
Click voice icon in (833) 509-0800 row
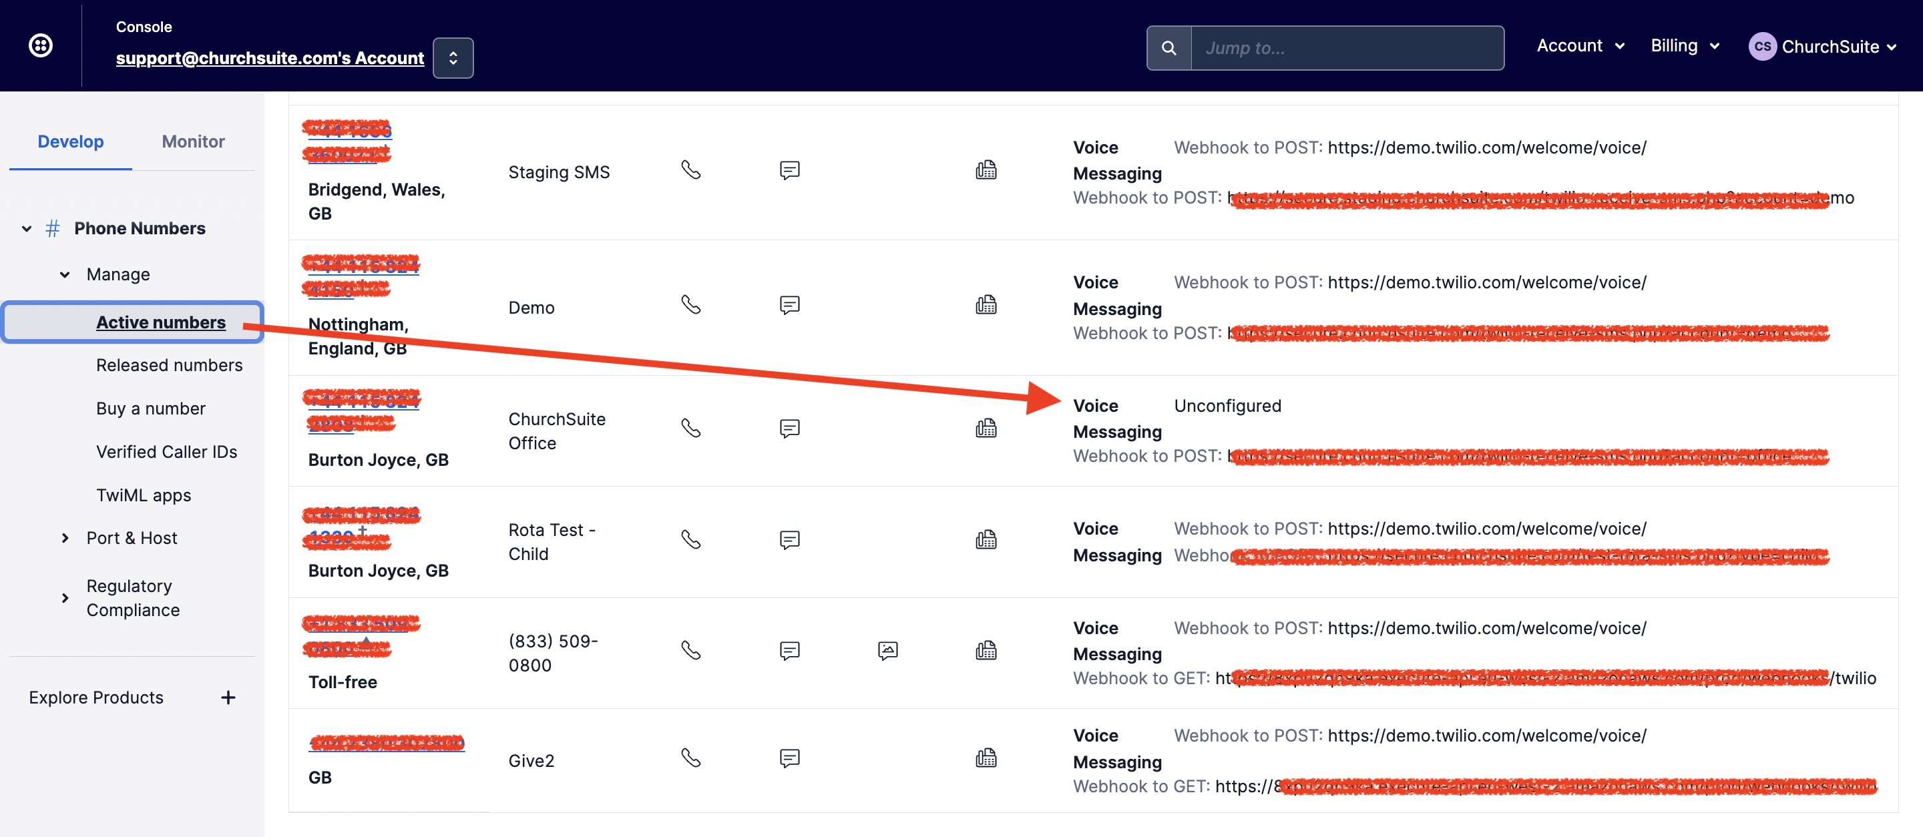click(x=690, y=651)
